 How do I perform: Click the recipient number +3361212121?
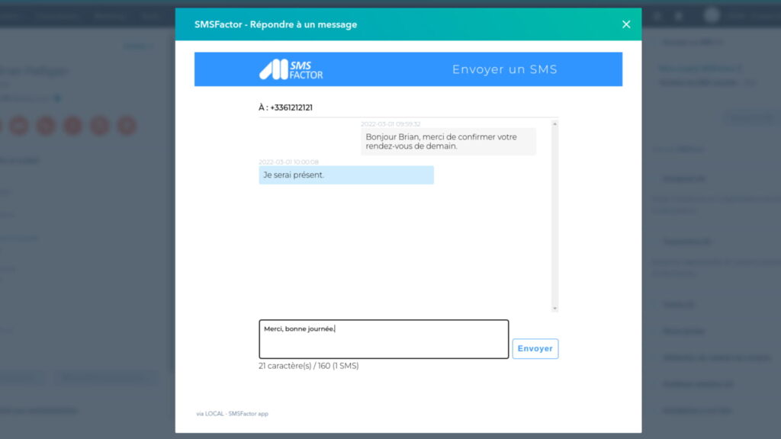291,107
